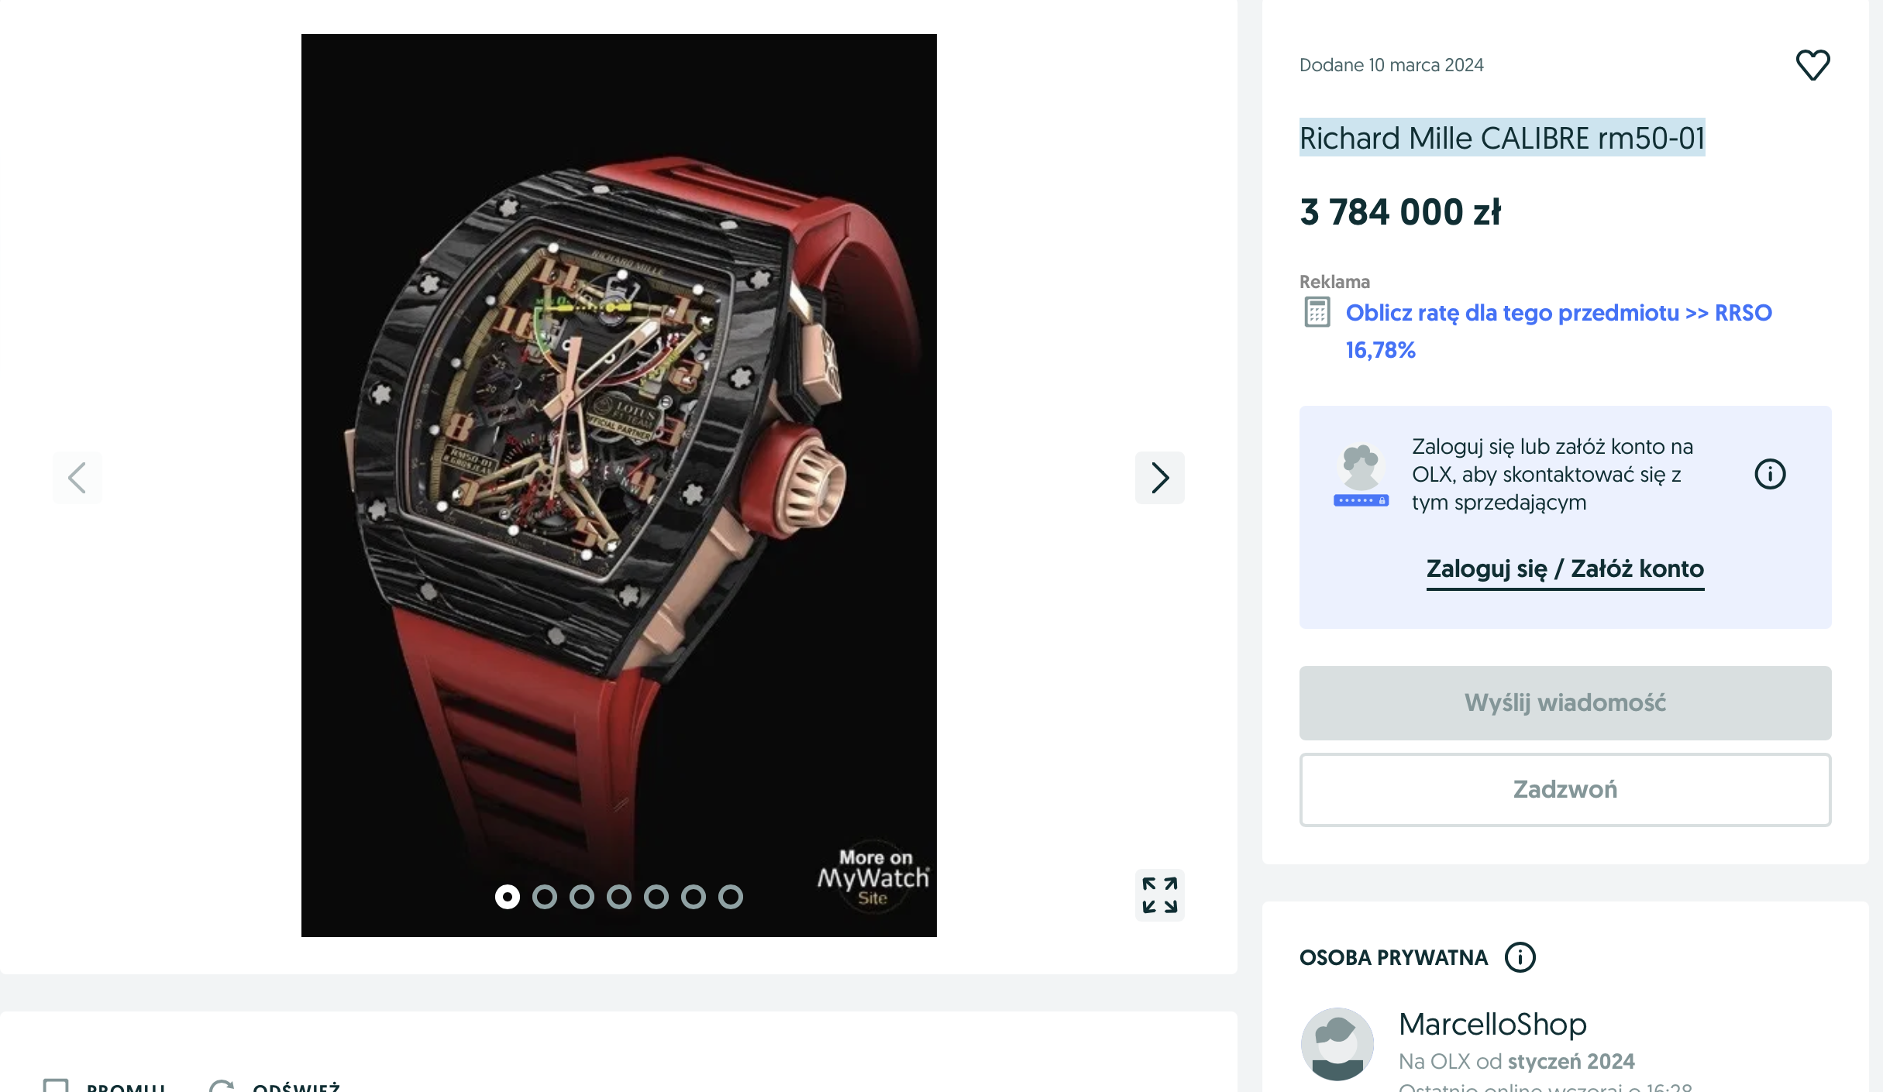Screen dimensions: 1883x1092
Task: Open MarcelloShop seller avatar
Action: (x=1337, y=1044)
